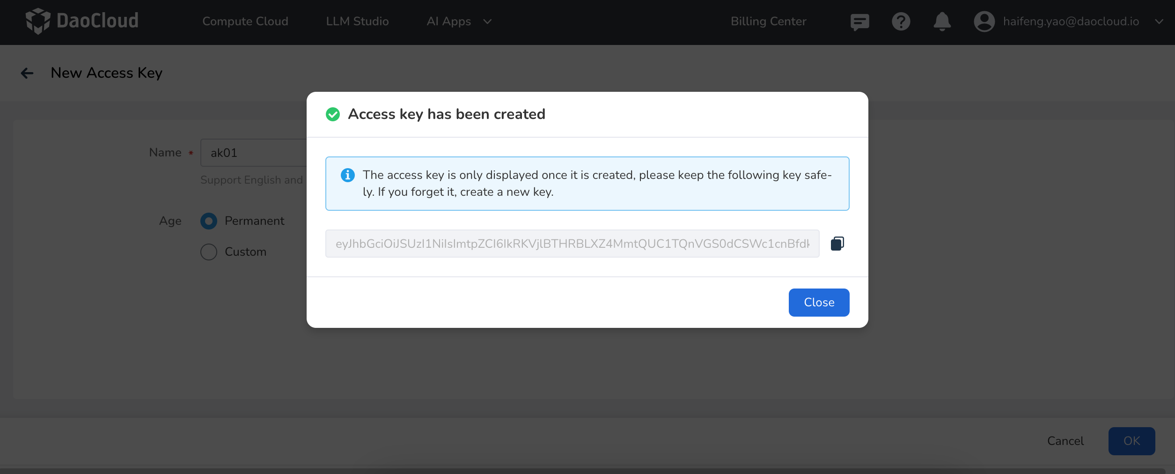Close the access key created dialog
This screenshot has width=1175, height=474.
click(x=818, y=303)
